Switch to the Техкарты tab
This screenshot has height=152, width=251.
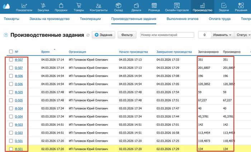[11, 19]
